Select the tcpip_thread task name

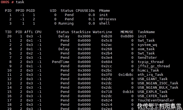coord(150,62)
